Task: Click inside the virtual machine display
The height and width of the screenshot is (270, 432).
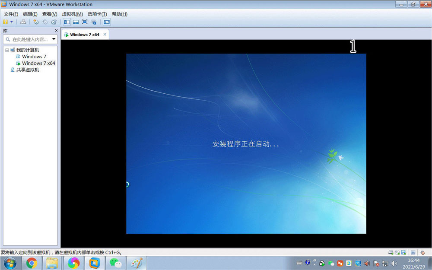Action: click(246, 143)
